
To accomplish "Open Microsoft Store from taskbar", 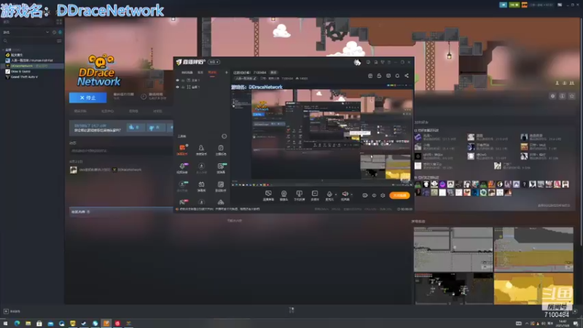I will [x=39, y=324].
